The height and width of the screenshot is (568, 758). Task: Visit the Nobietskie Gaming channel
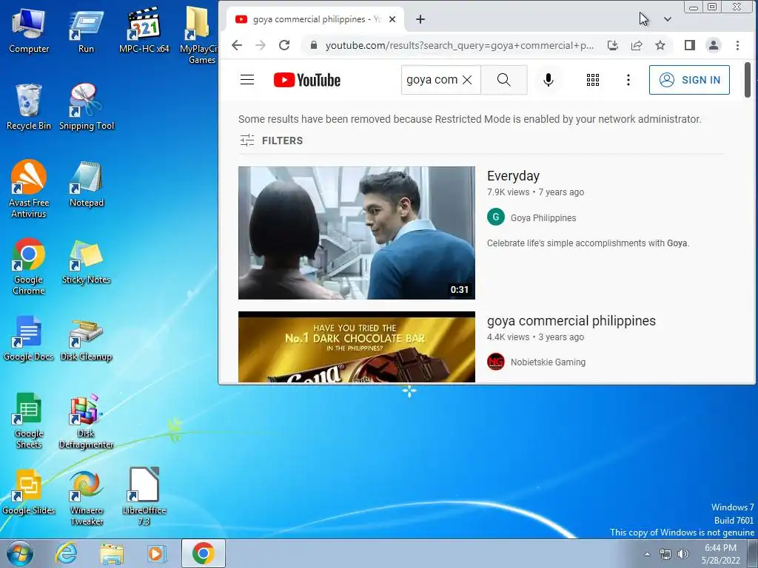click(x=549, y=362)
